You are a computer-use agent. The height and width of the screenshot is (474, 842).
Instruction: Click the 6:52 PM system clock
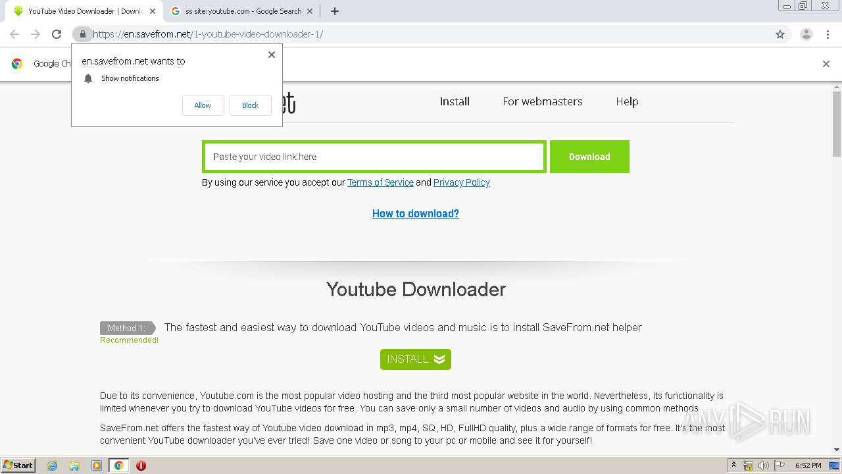[x=808, y=465]
